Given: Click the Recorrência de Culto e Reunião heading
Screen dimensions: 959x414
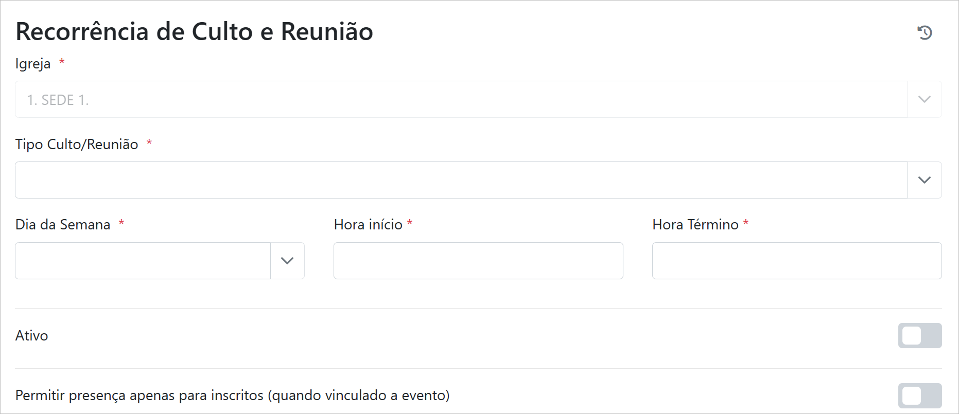Looking at the screenshot, I should [194, 32].
